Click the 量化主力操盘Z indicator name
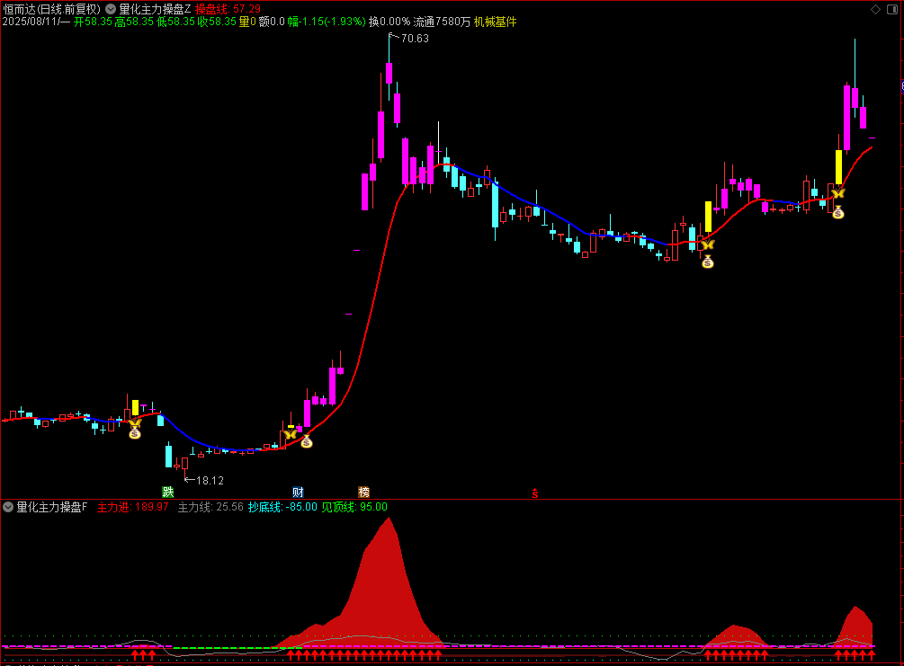This screenshot has height=666, width=904. [x=155, y=9]
